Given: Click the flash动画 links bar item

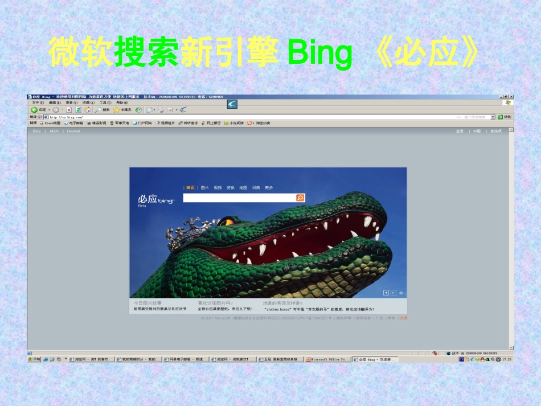Looking at the screenshot, I should [50, 123].
